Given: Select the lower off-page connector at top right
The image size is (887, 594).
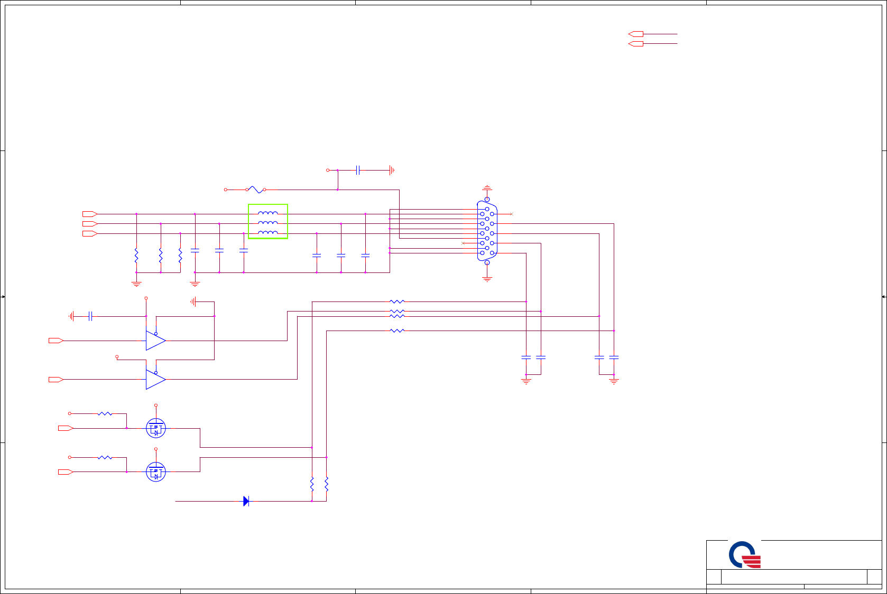Looking at the screenshot, I should pyautogui.click(x=635, y=44).
